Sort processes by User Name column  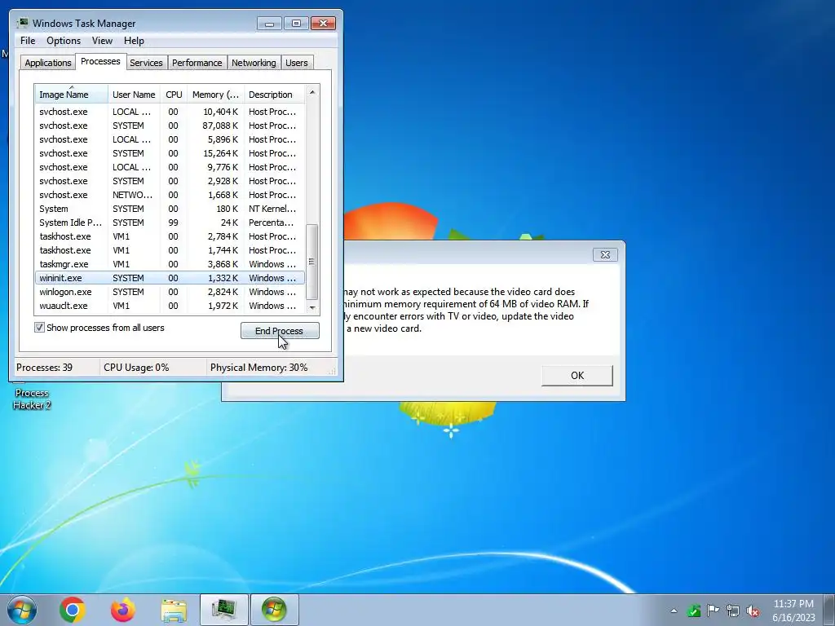pos(135,95)
